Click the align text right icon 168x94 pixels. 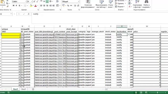47,5
